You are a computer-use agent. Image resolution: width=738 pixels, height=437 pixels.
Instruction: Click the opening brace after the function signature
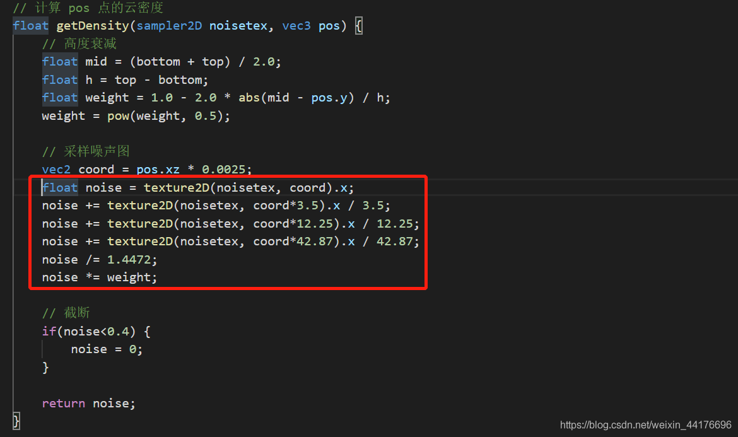point(358,26)
